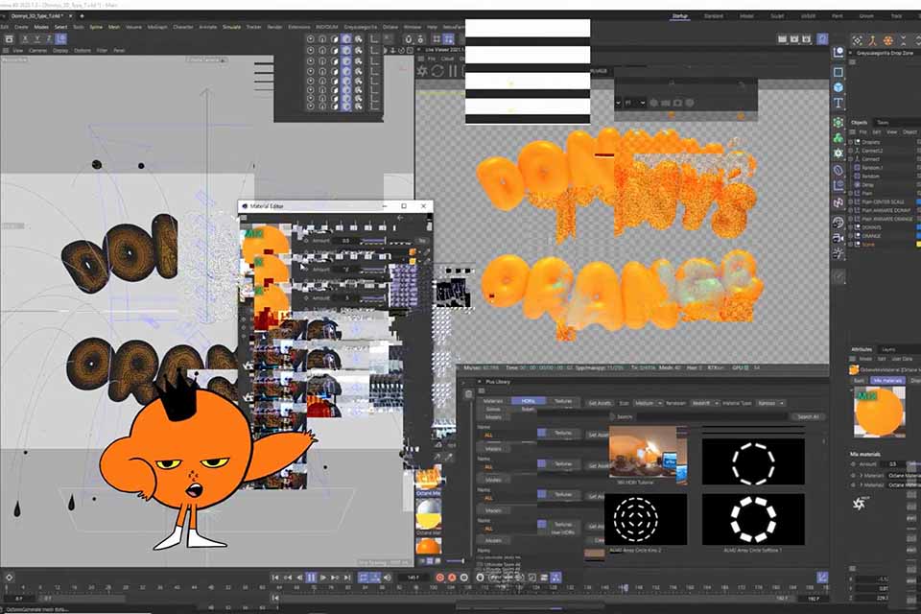Screen dimensions: 921x614
Task: Toggle X axis lock icon
Action: tap(25, 39)
